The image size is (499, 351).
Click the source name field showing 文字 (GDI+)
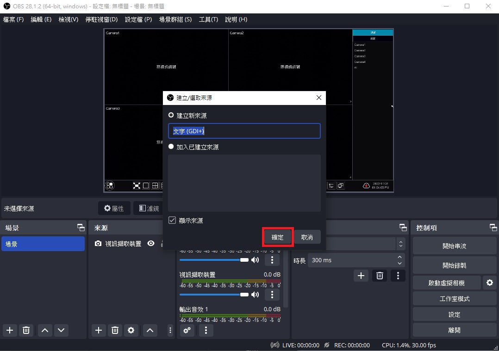(x=244, y=131)
